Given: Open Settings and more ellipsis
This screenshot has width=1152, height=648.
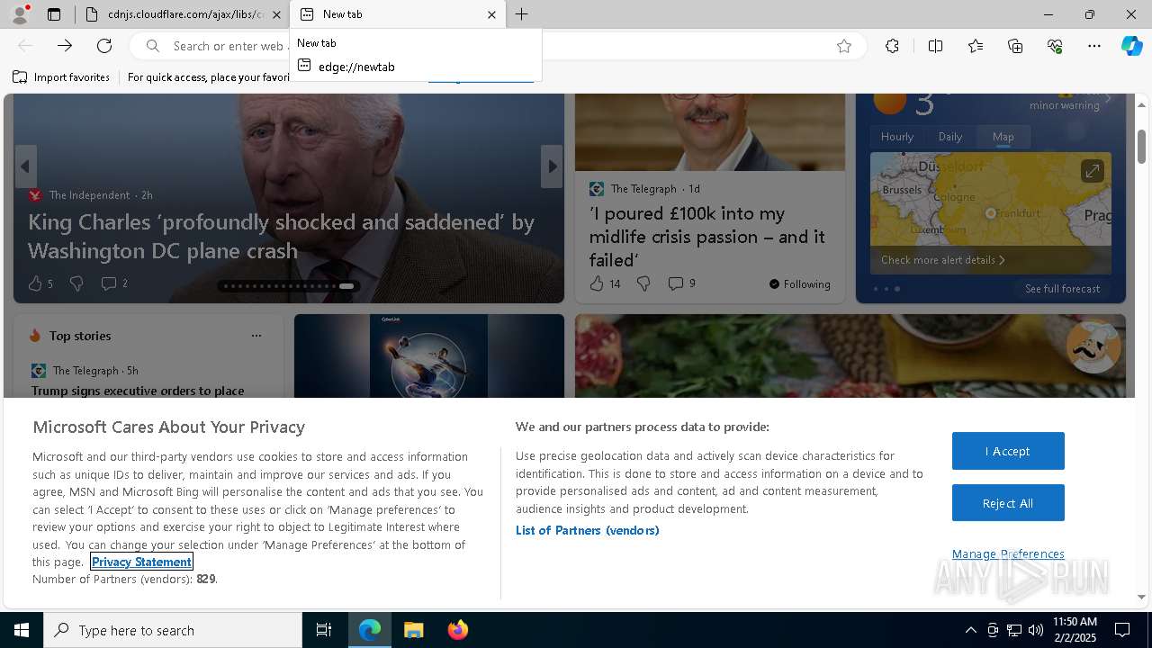Looking at the screenshot, I should (x=1094, y=46).
